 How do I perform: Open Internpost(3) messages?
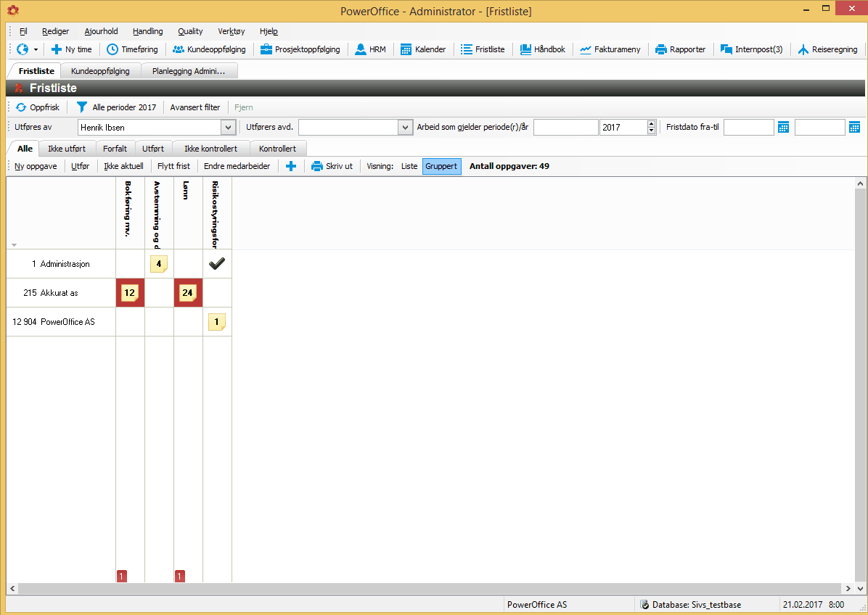tap(751, 49)
